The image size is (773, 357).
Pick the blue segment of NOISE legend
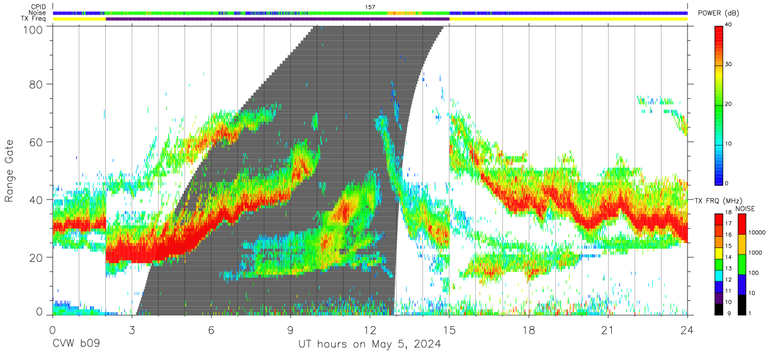(742, 285)
